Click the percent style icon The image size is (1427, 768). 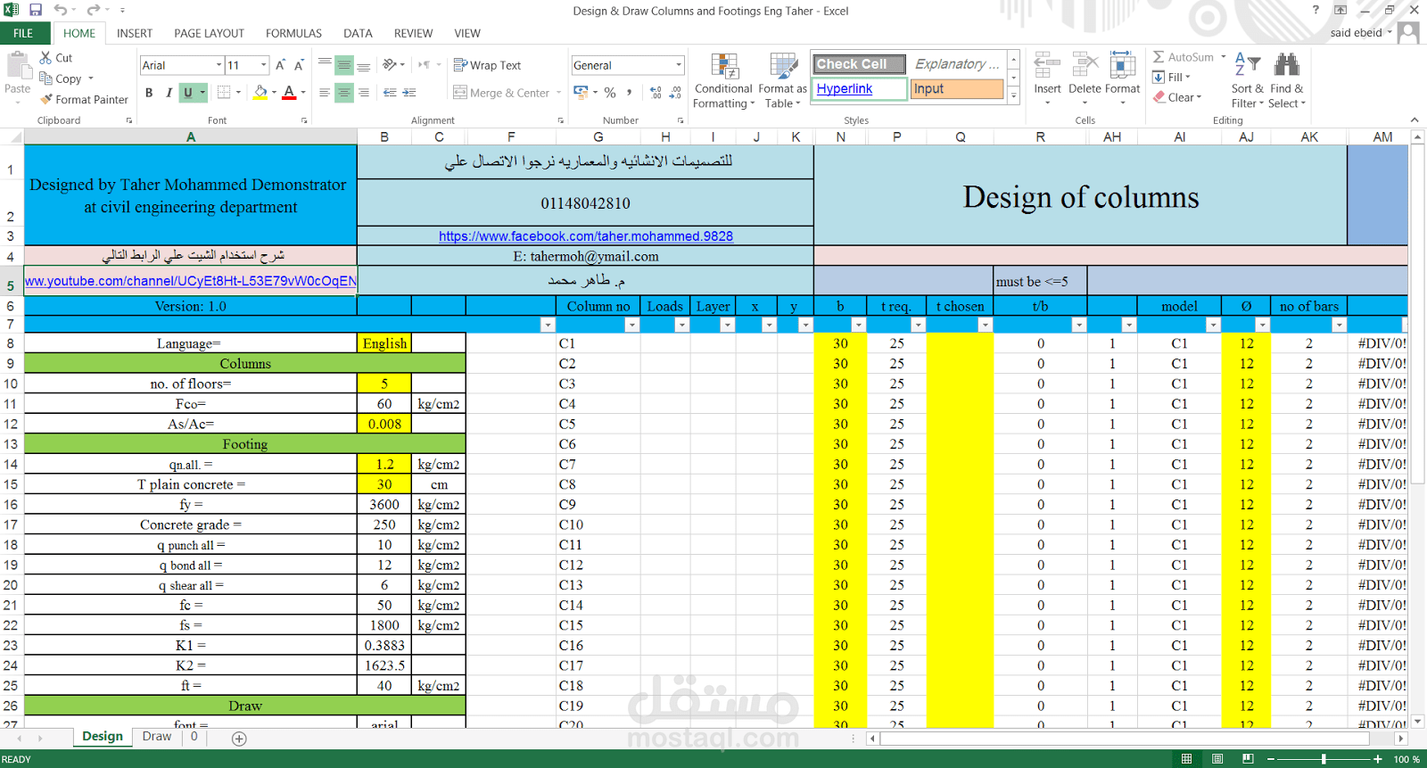click(610, 92)
